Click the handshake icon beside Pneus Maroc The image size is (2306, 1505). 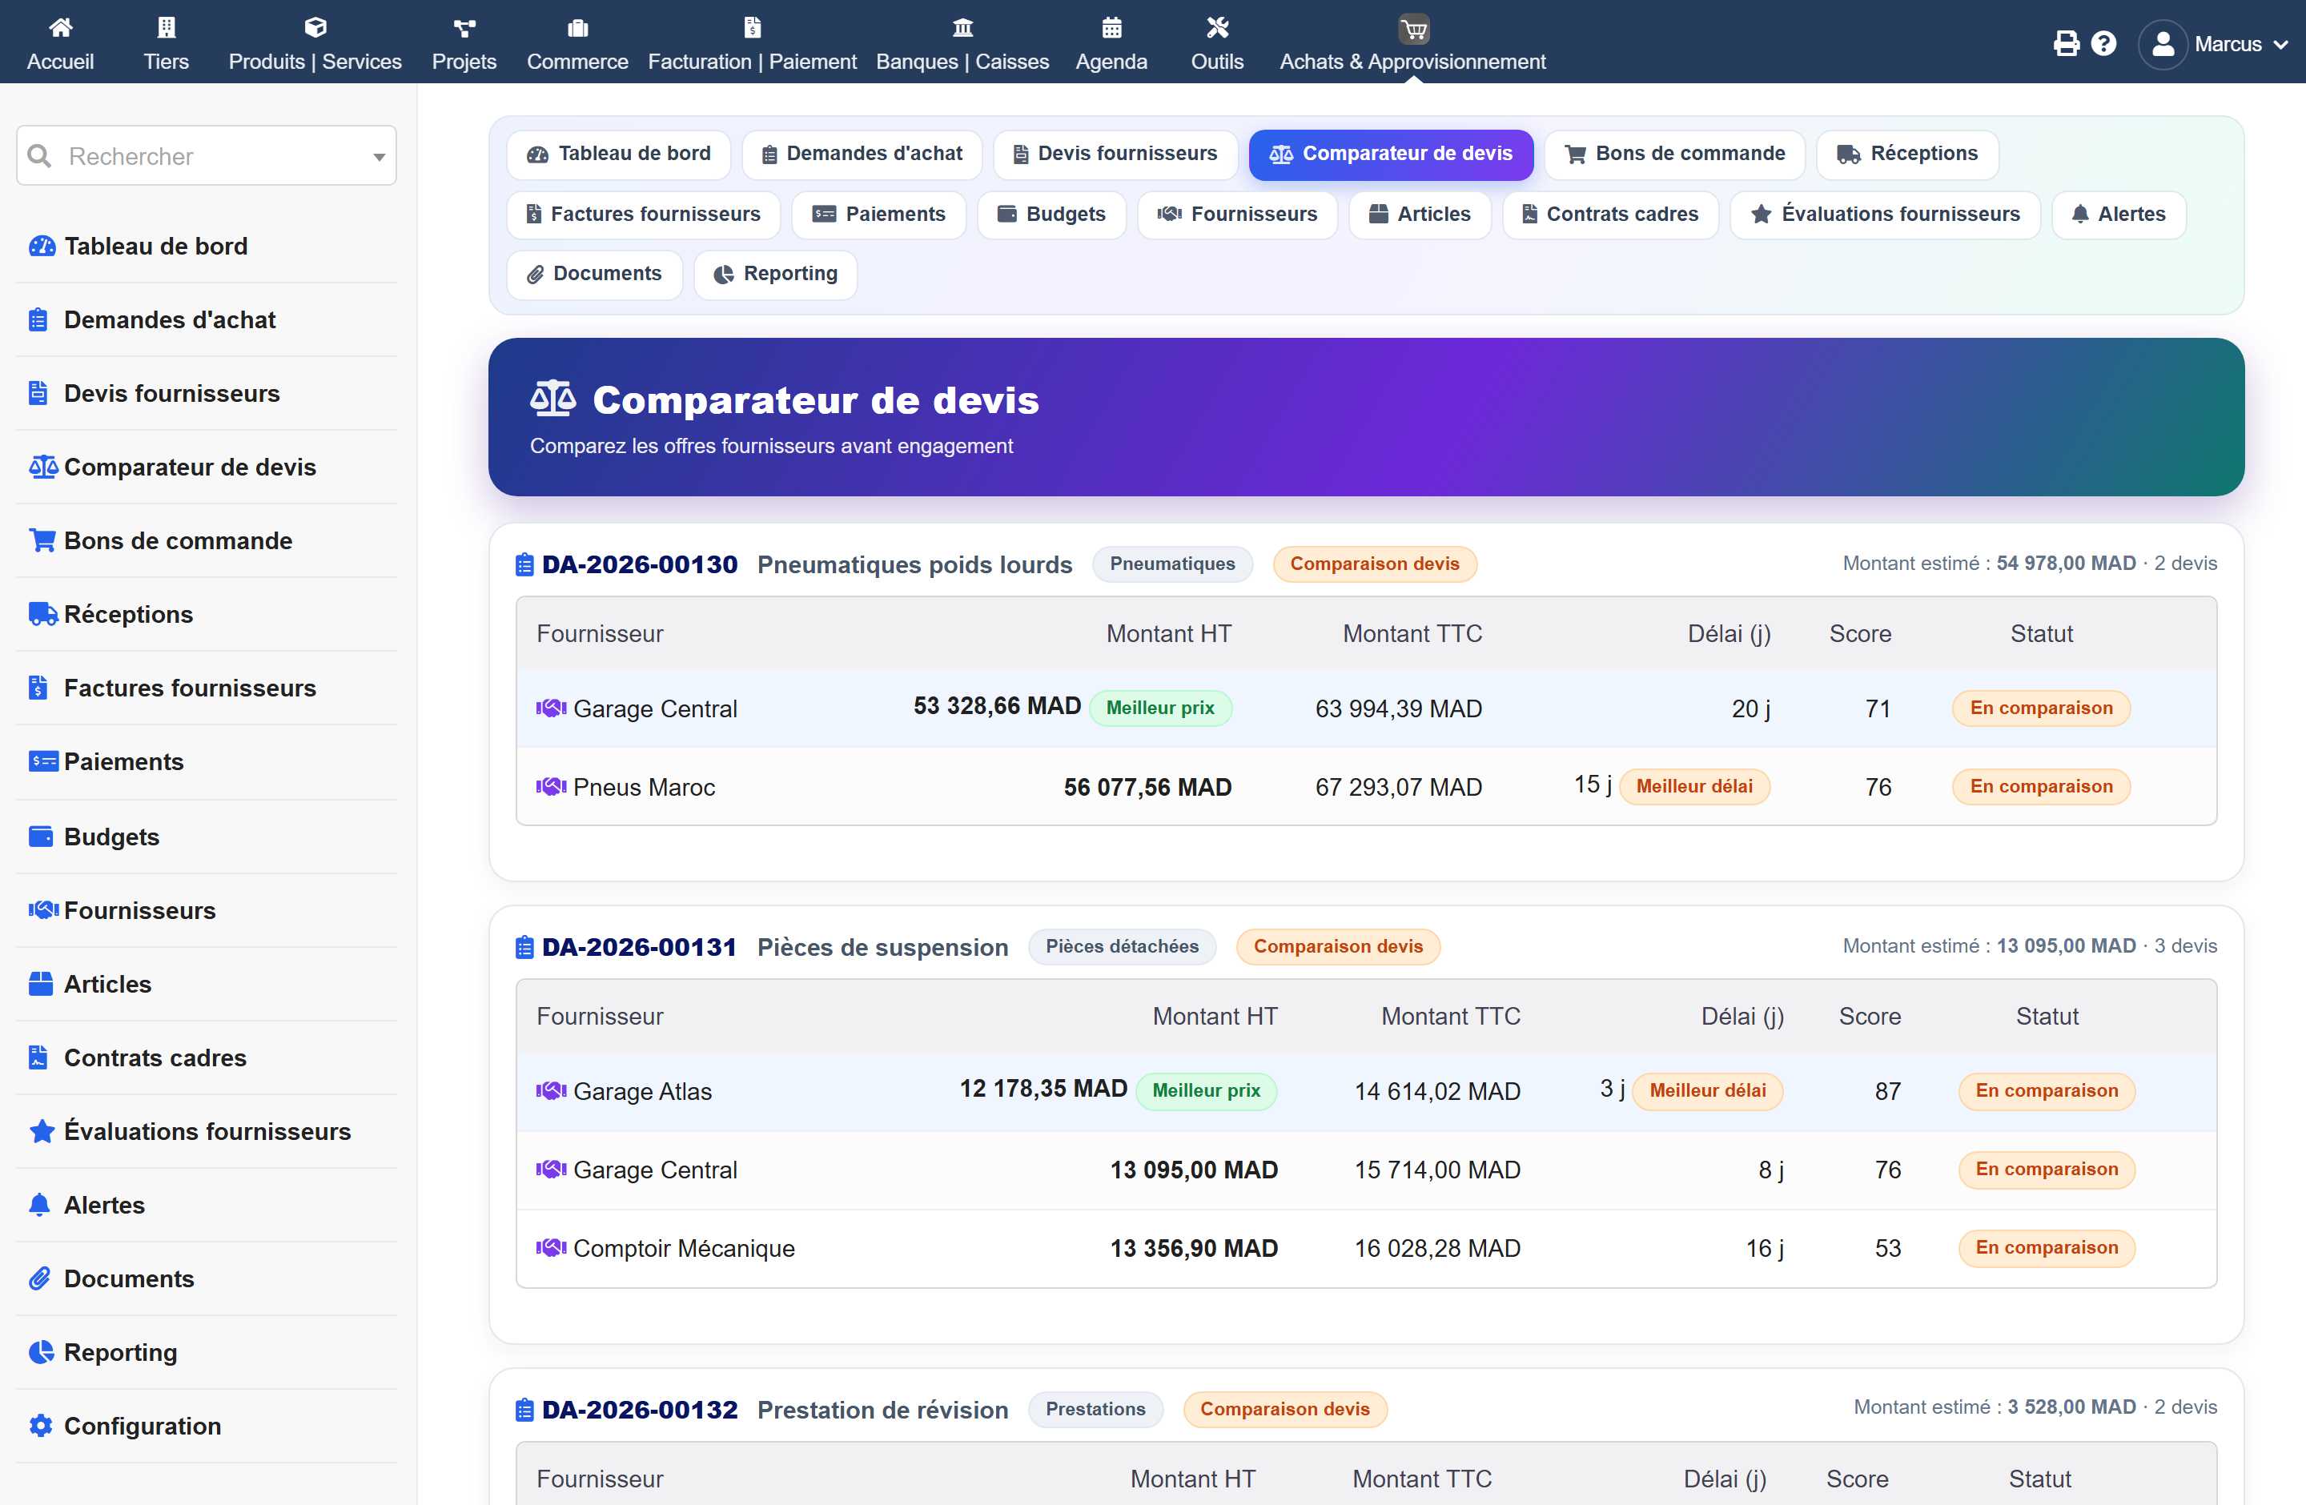click(552, 786)
